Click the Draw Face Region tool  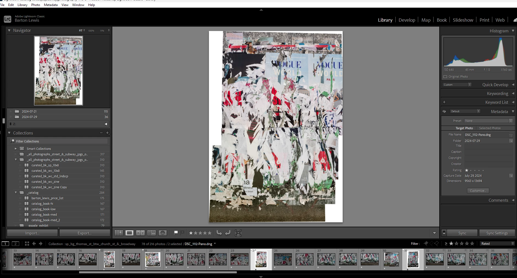coord(238,233)
